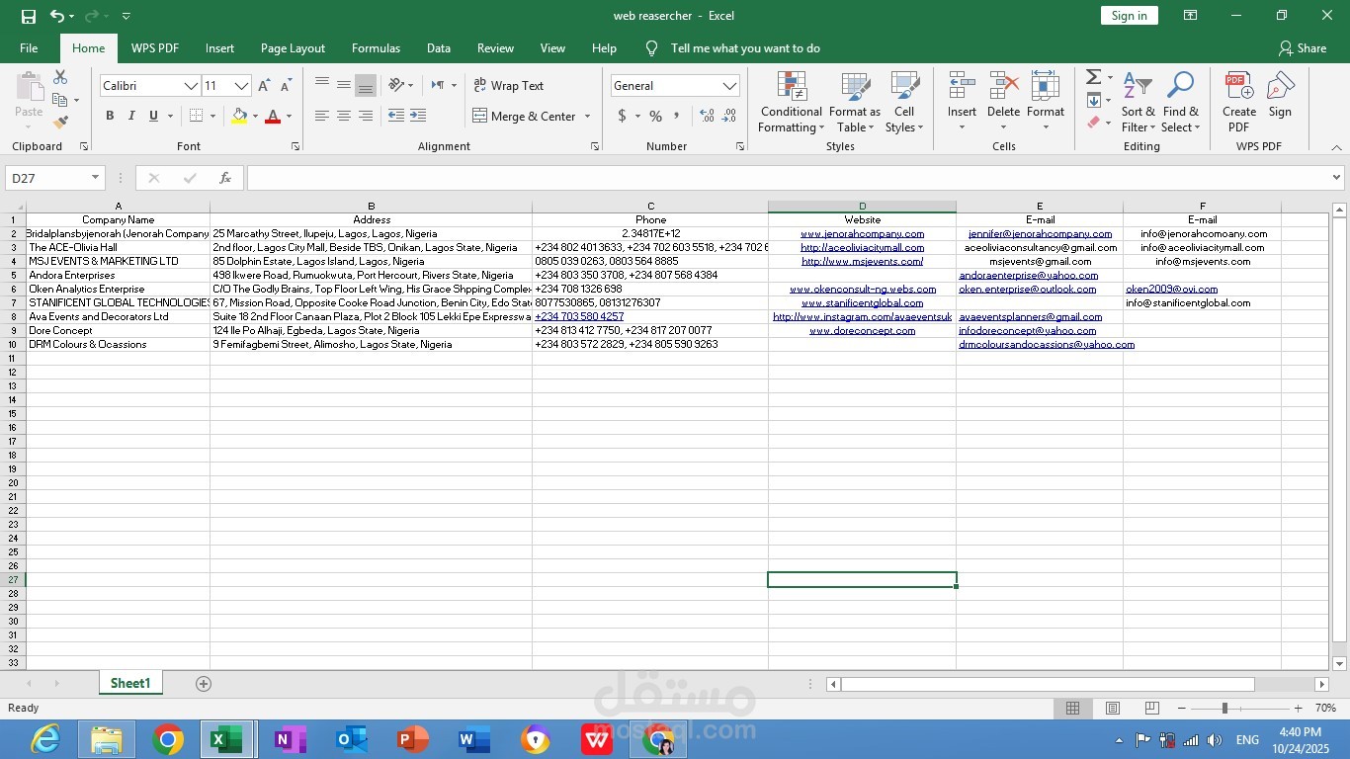Open the Insert Function fx button

[225, 178]
